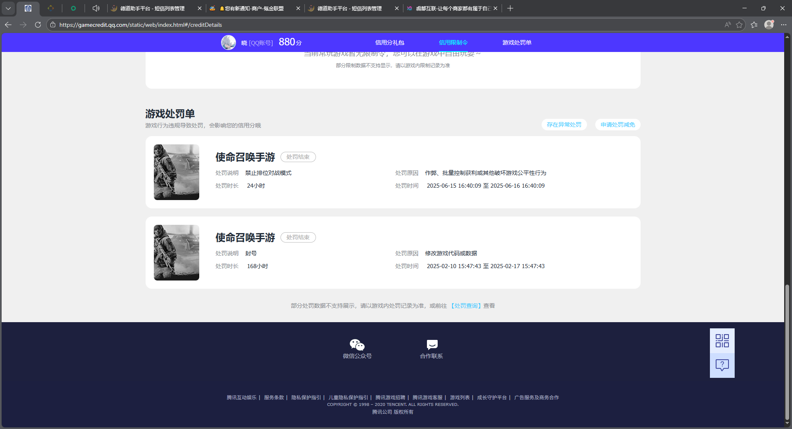Switch to the 虔都互联 tab
This screenshot has width=792, height=429.
(453, 8)
